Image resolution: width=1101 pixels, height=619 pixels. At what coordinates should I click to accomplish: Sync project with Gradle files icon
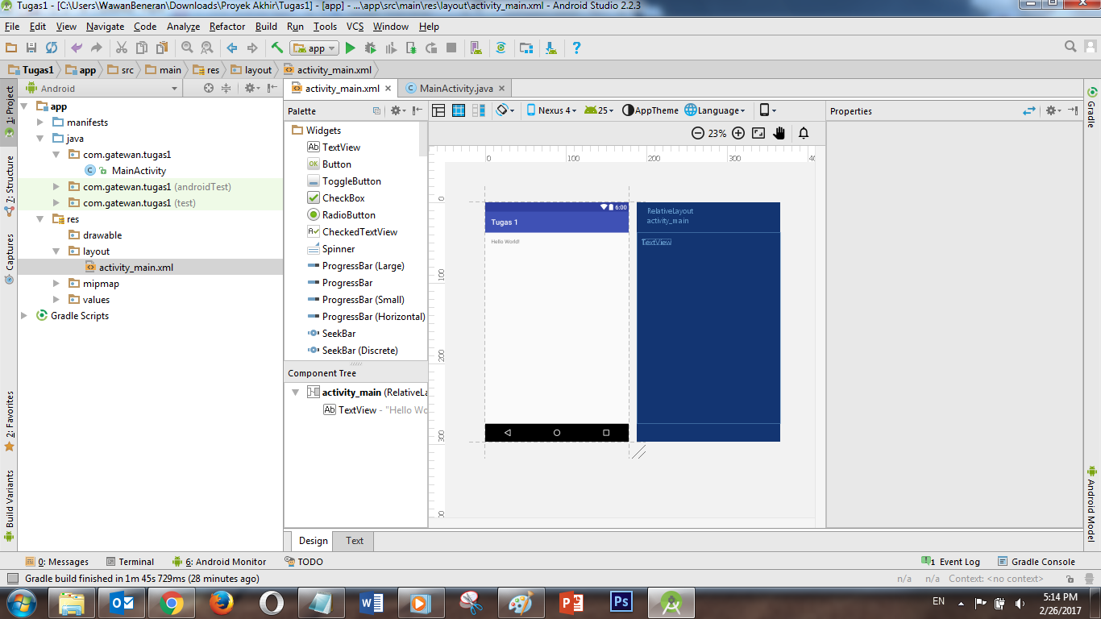[x=501, y=48]
